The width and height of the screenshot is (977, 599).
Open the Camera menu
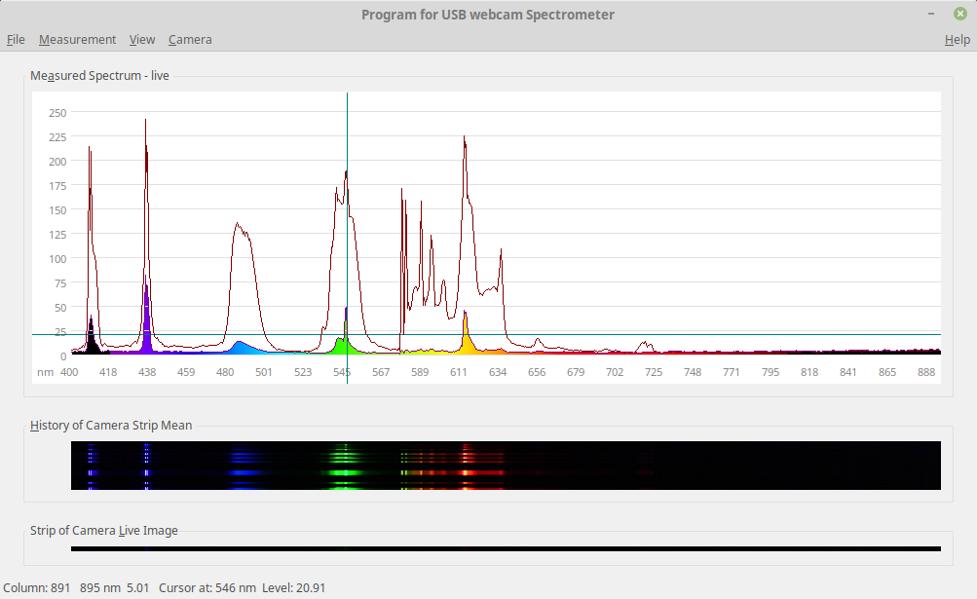coord(190,39)
